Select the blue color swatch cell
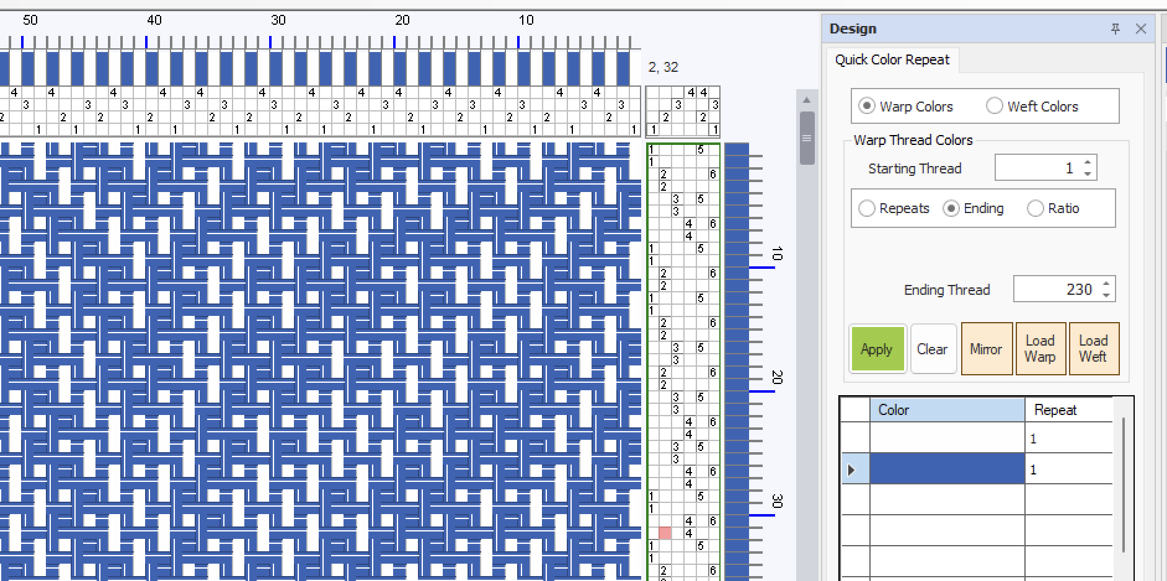Screen dimensions: 1167x581 (x=946, y=469)
